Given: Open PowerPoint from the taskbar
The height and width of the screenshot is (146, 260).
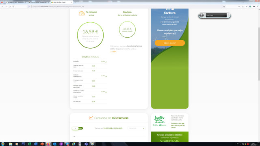Looking at the screenshot, I should [x=42, y=144].
